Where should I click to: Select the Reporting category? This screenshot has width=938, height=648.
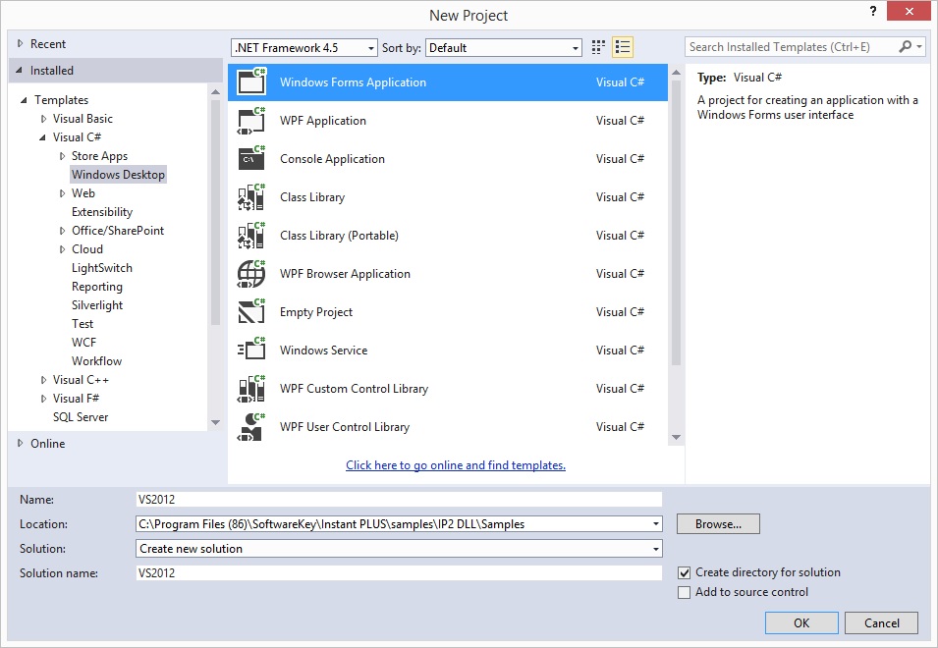coord(97,287)
